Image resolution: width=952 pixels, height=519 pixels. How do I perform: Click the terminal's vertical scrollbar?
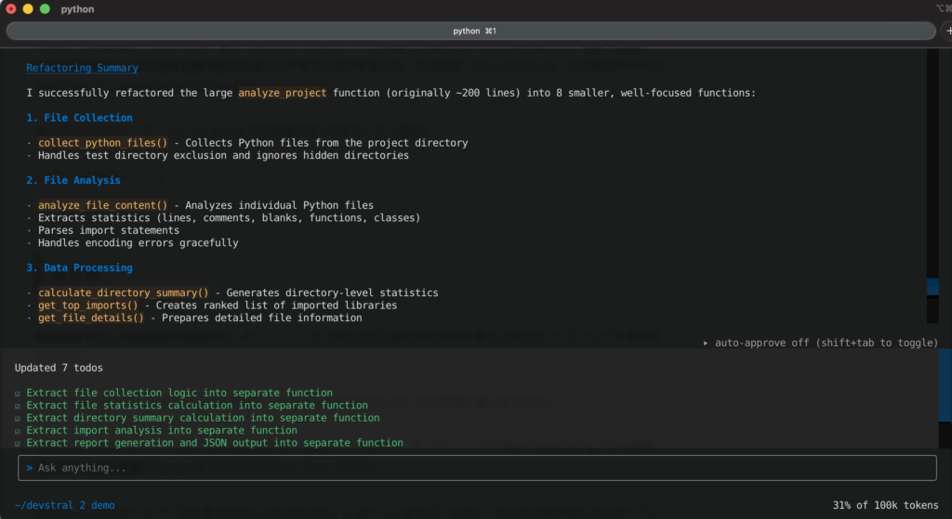[x=932, y=288]
